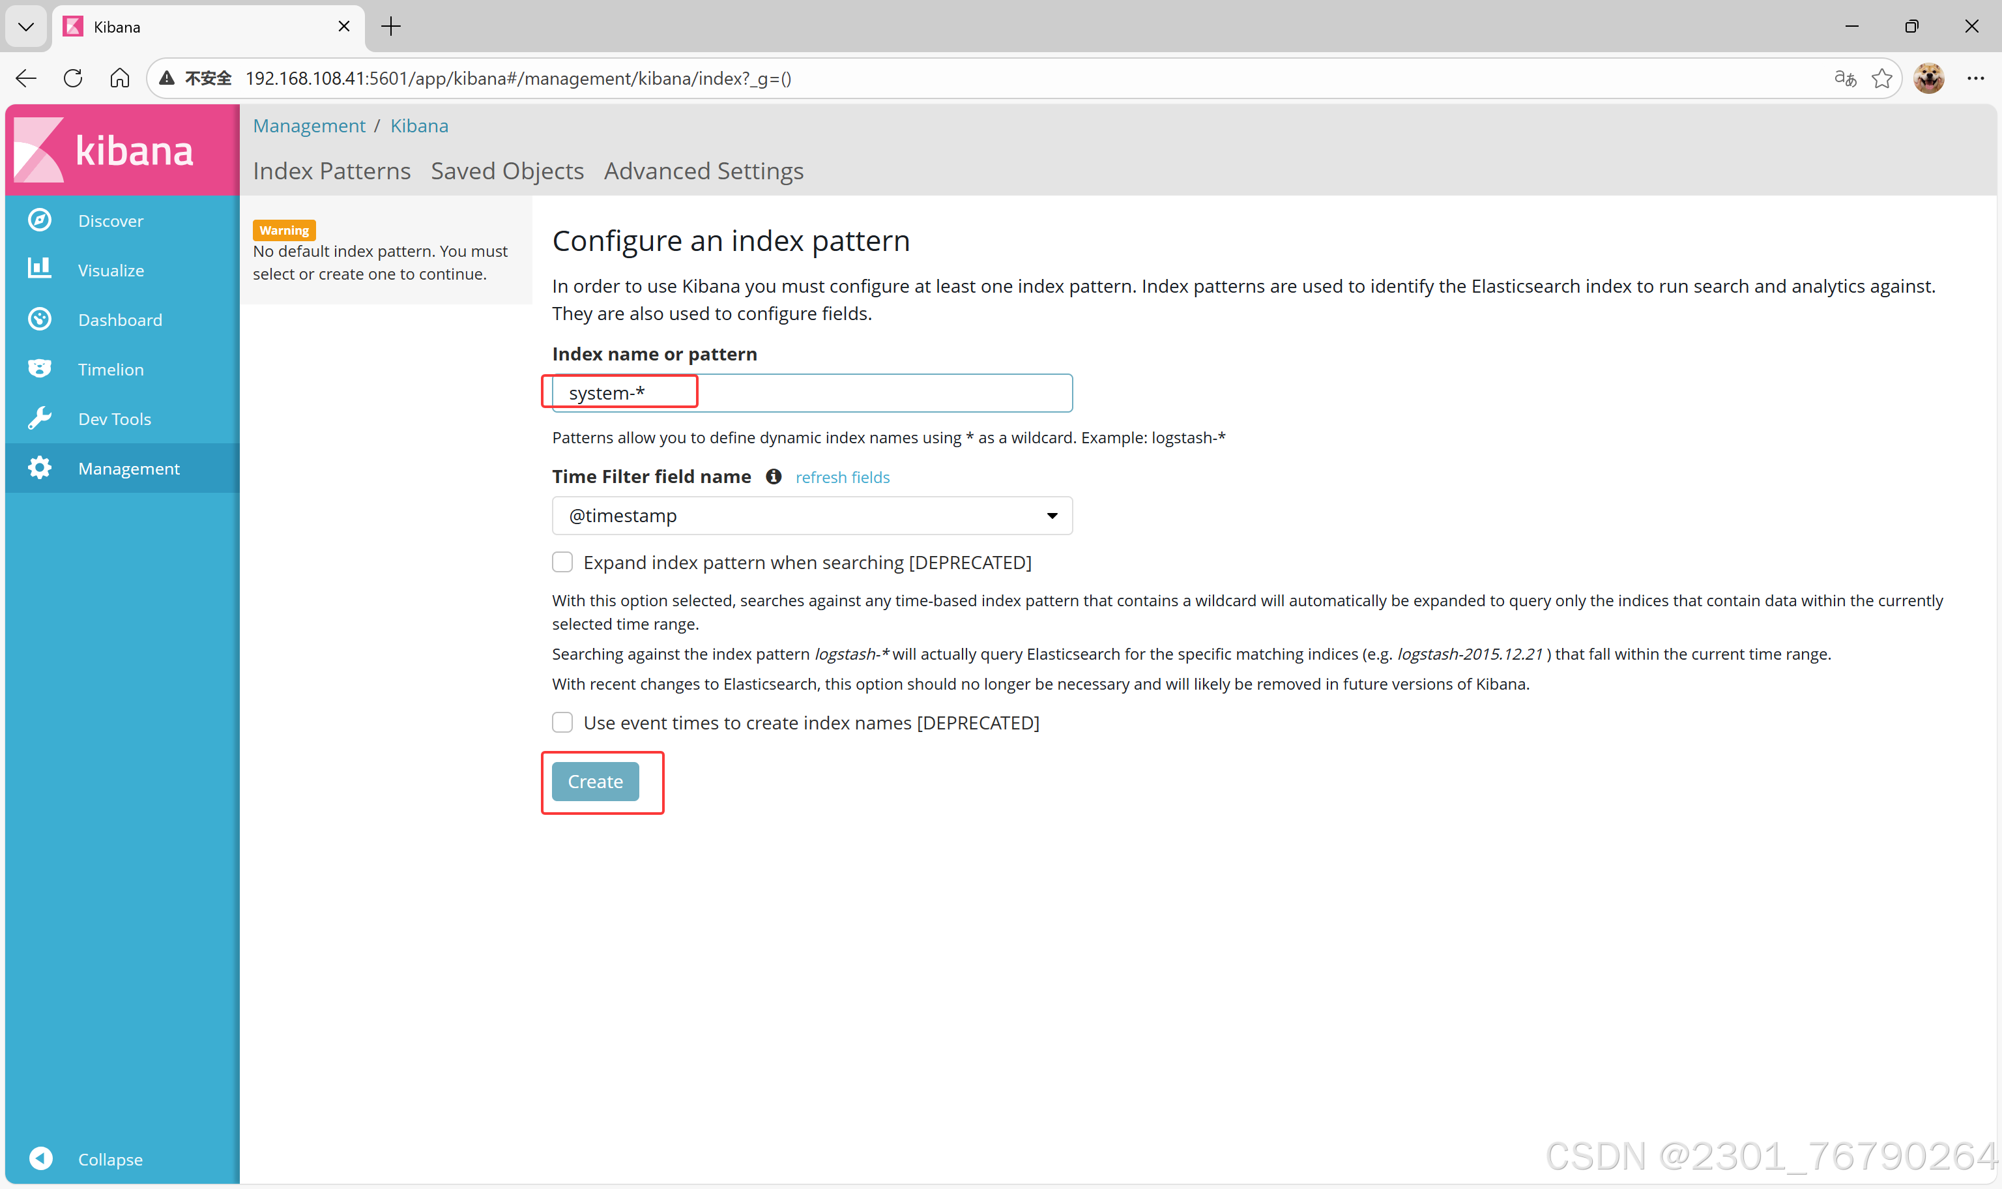Switch to Advanced Settings tab
Screen dimensions: 2002x1189
click(703, 171)
